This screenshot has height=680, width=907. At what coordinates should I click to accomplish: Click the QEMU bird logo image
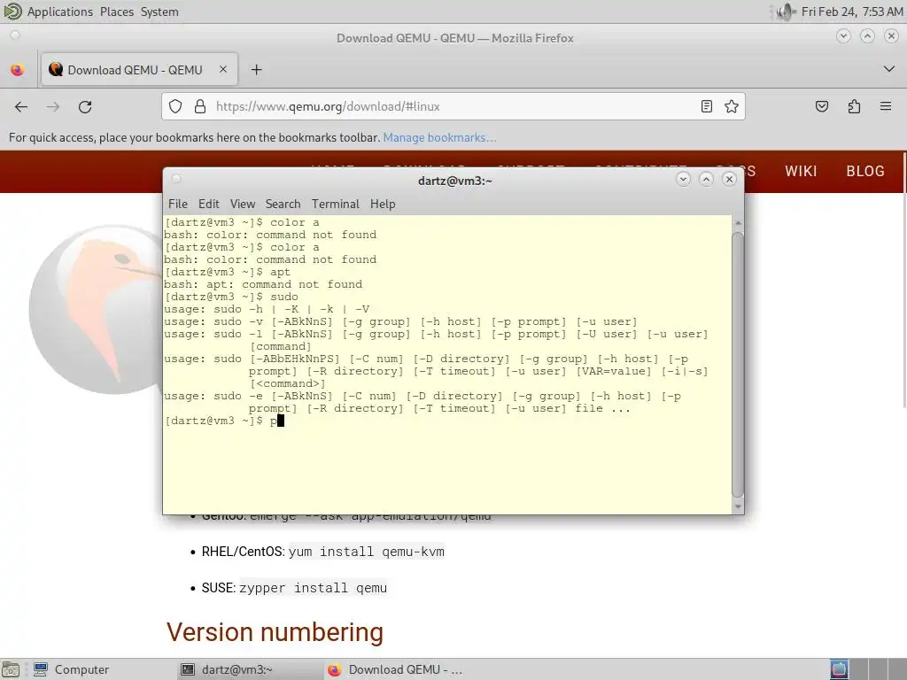click(x=96, y=309)
